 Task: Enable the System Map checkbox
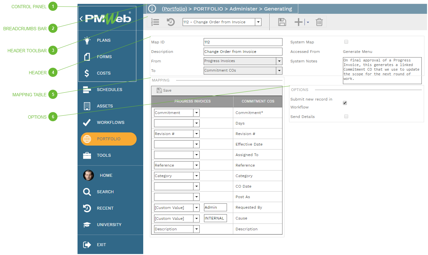[x=346, y=42]
